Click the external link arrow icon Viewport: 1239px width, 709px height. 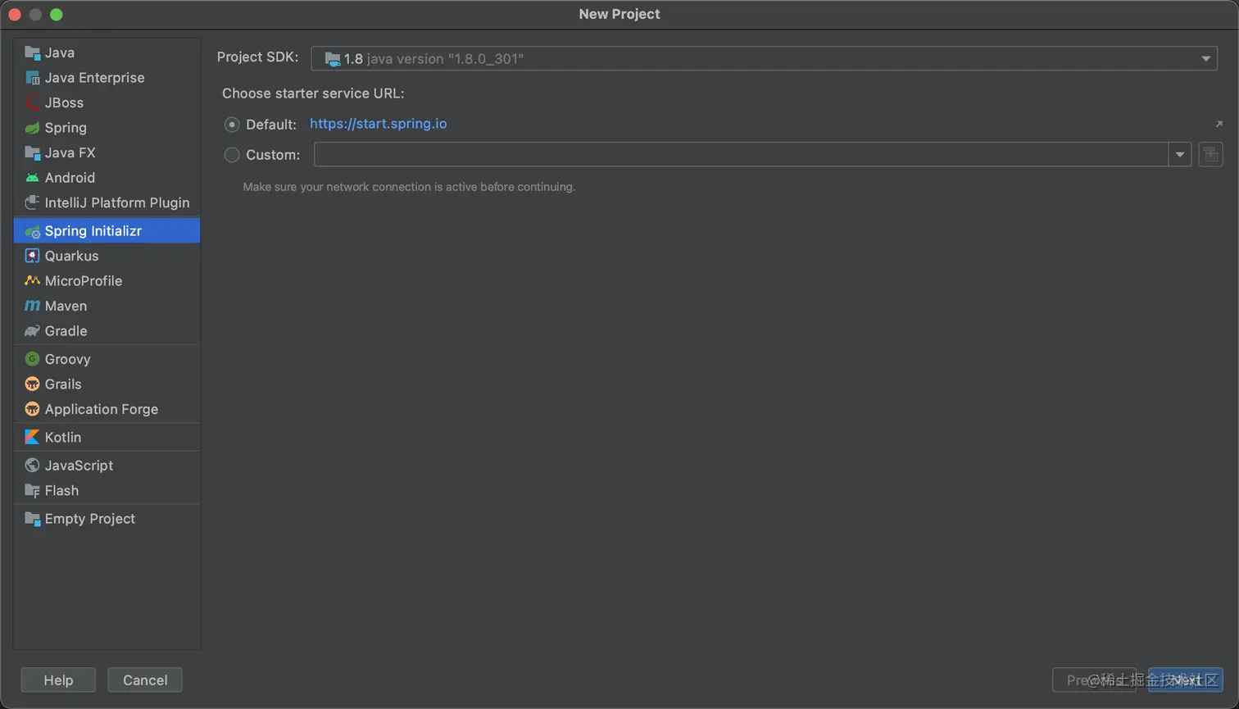click(x=1219, y=125)
